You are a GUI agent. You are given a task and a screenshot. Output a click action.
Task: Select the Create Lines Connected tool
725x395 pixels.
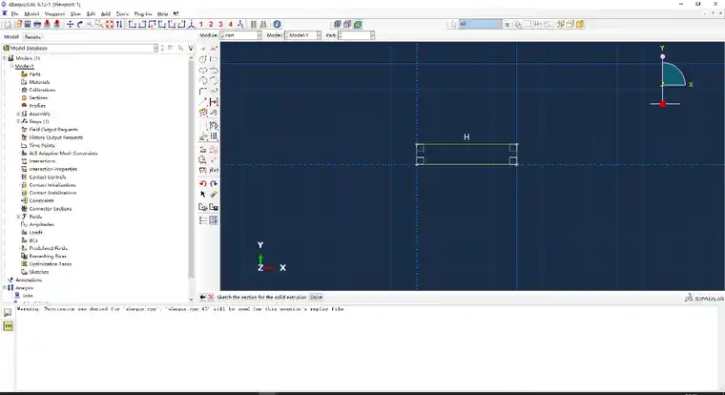coord(214,49)
